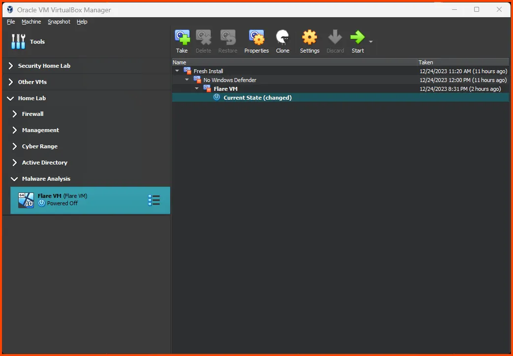The image size is (513, 356).
Task: Close the VirtualBox Manager window
Action: pyautogui.click(x=499, y=9)
